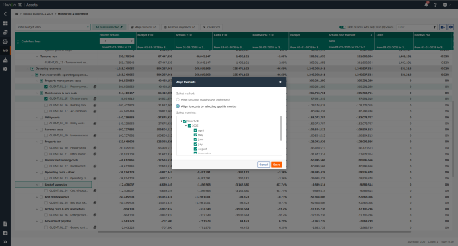Open the MO module in the sidebar
458x246 pixels.
tap(5, 50)
